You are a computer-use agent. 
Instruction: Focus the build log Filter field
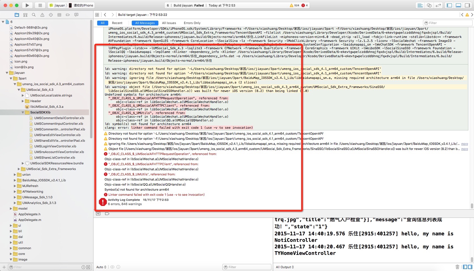[448, 23]
